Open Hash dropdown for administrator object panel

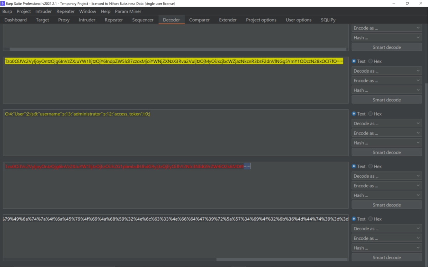[x=387, y=143]
